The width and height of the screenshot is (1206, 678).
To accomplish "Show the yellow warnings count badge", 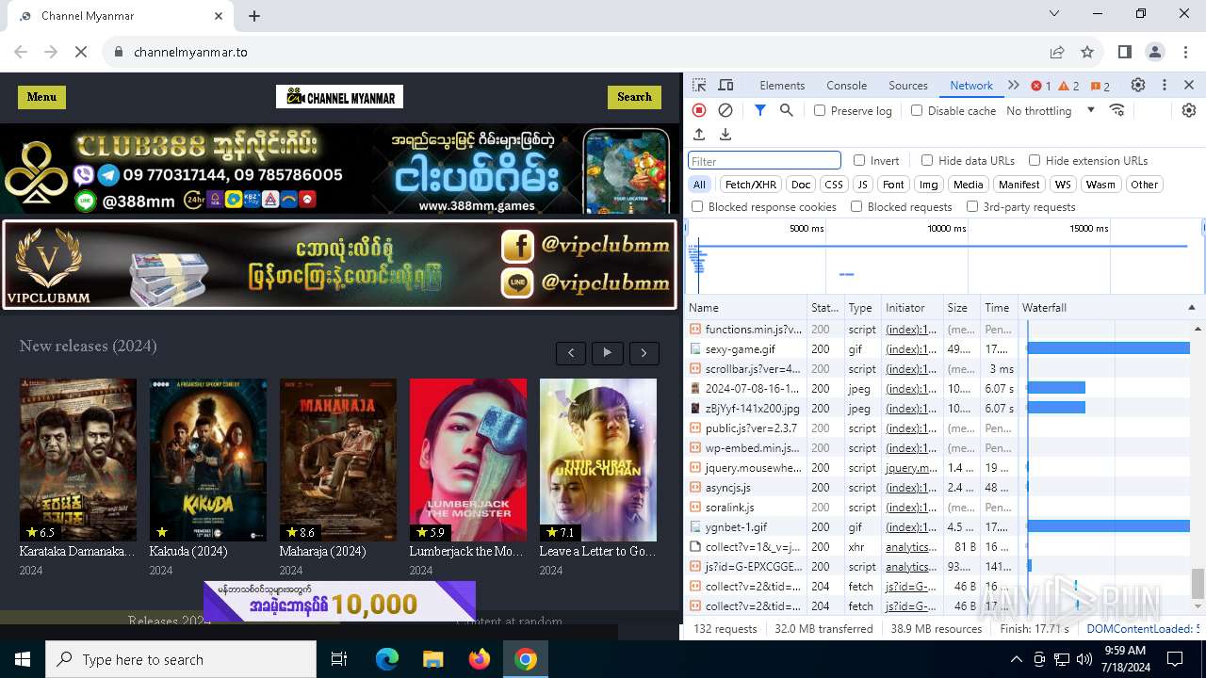I will (1069, 86).
